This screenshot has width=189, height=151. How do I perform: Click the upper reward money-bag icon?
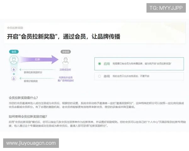point(14,69)
